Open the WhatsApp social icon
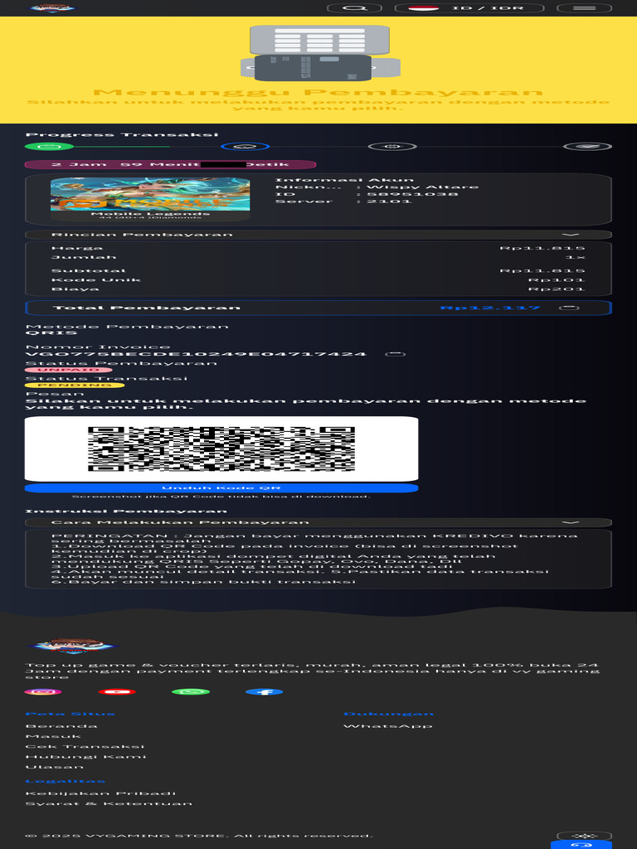The image size is (637, 849). [190, 691]
